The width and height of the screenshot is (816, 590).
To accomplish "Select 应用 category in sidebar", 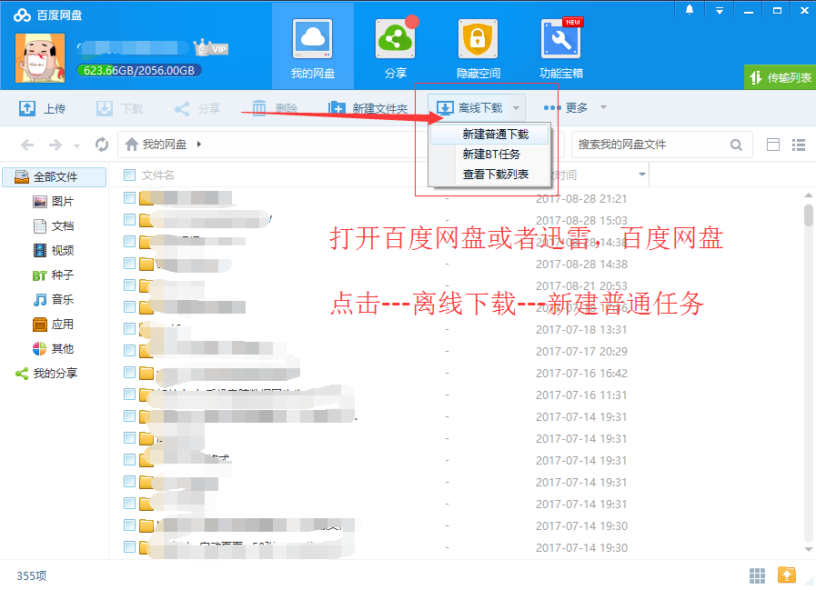I will 54,325.
